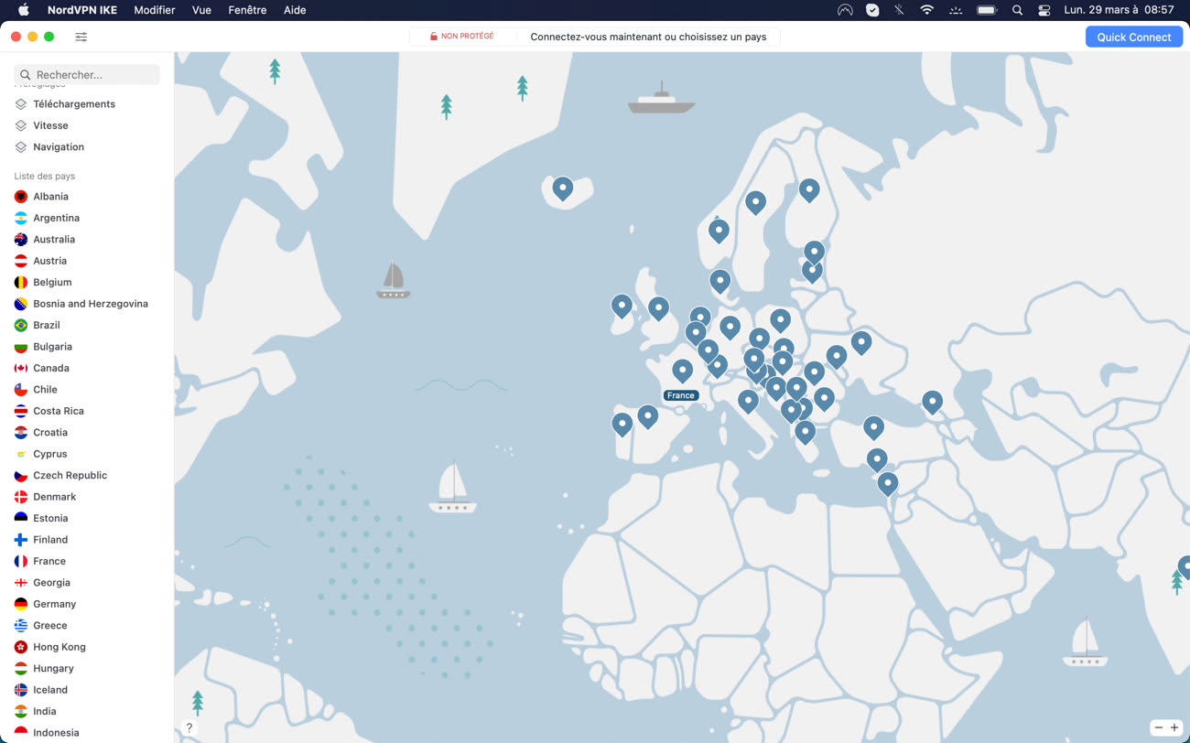Screen dimensions: 1190x743
Task: Click the France label on the map
Action: 681,395
